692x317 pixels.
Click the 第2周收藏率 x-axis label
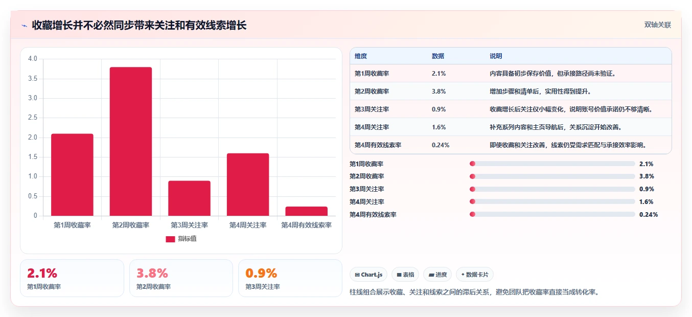click(x=131, y=225)
